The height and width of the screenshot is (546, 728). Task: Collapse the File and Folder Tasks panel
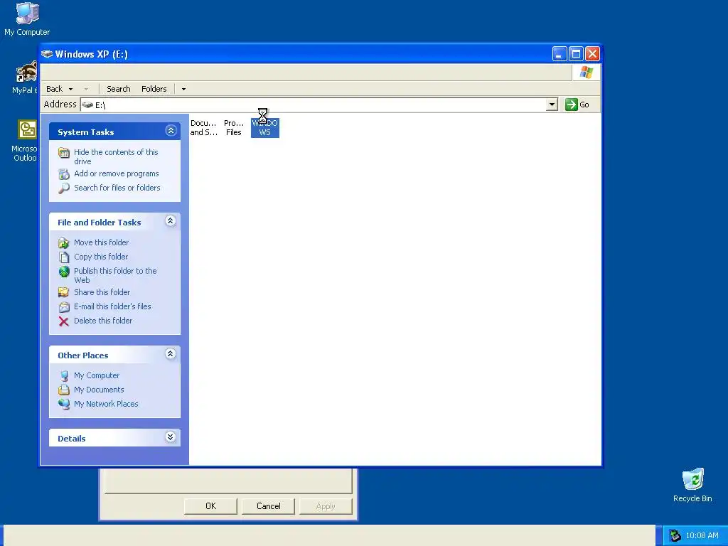(171, 221)
